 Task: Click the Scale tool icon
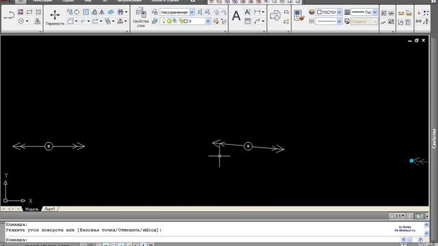point(86,12)
